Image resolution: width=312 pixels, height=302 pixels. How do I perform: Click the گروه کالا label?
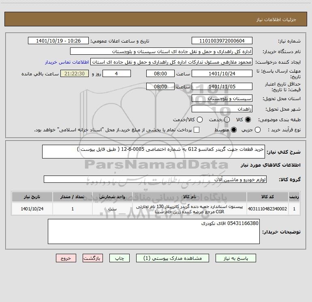tap(290, 180)
